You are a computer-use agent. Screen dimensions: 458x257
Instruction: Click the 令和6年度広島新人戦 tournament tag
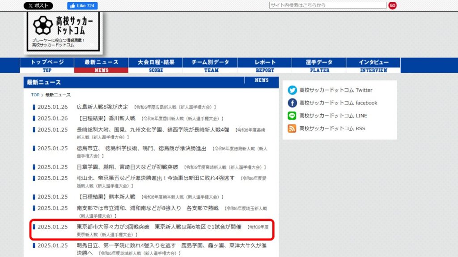pyautogui.click(x=175, y=107)
